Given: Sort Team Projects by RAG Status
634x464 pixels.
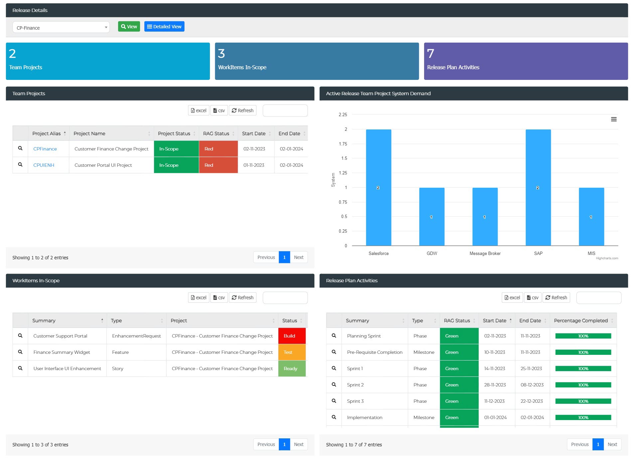Looking at the screenshot, I should [219, 133].
